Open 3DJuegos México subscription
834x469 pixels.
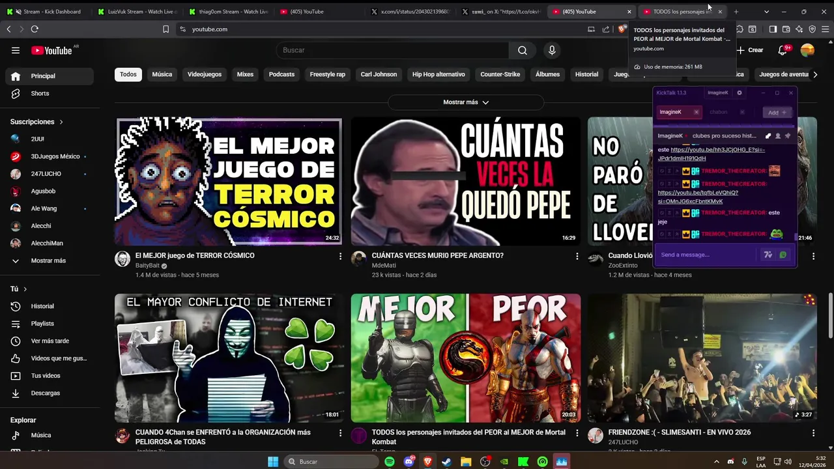[50, 156]
